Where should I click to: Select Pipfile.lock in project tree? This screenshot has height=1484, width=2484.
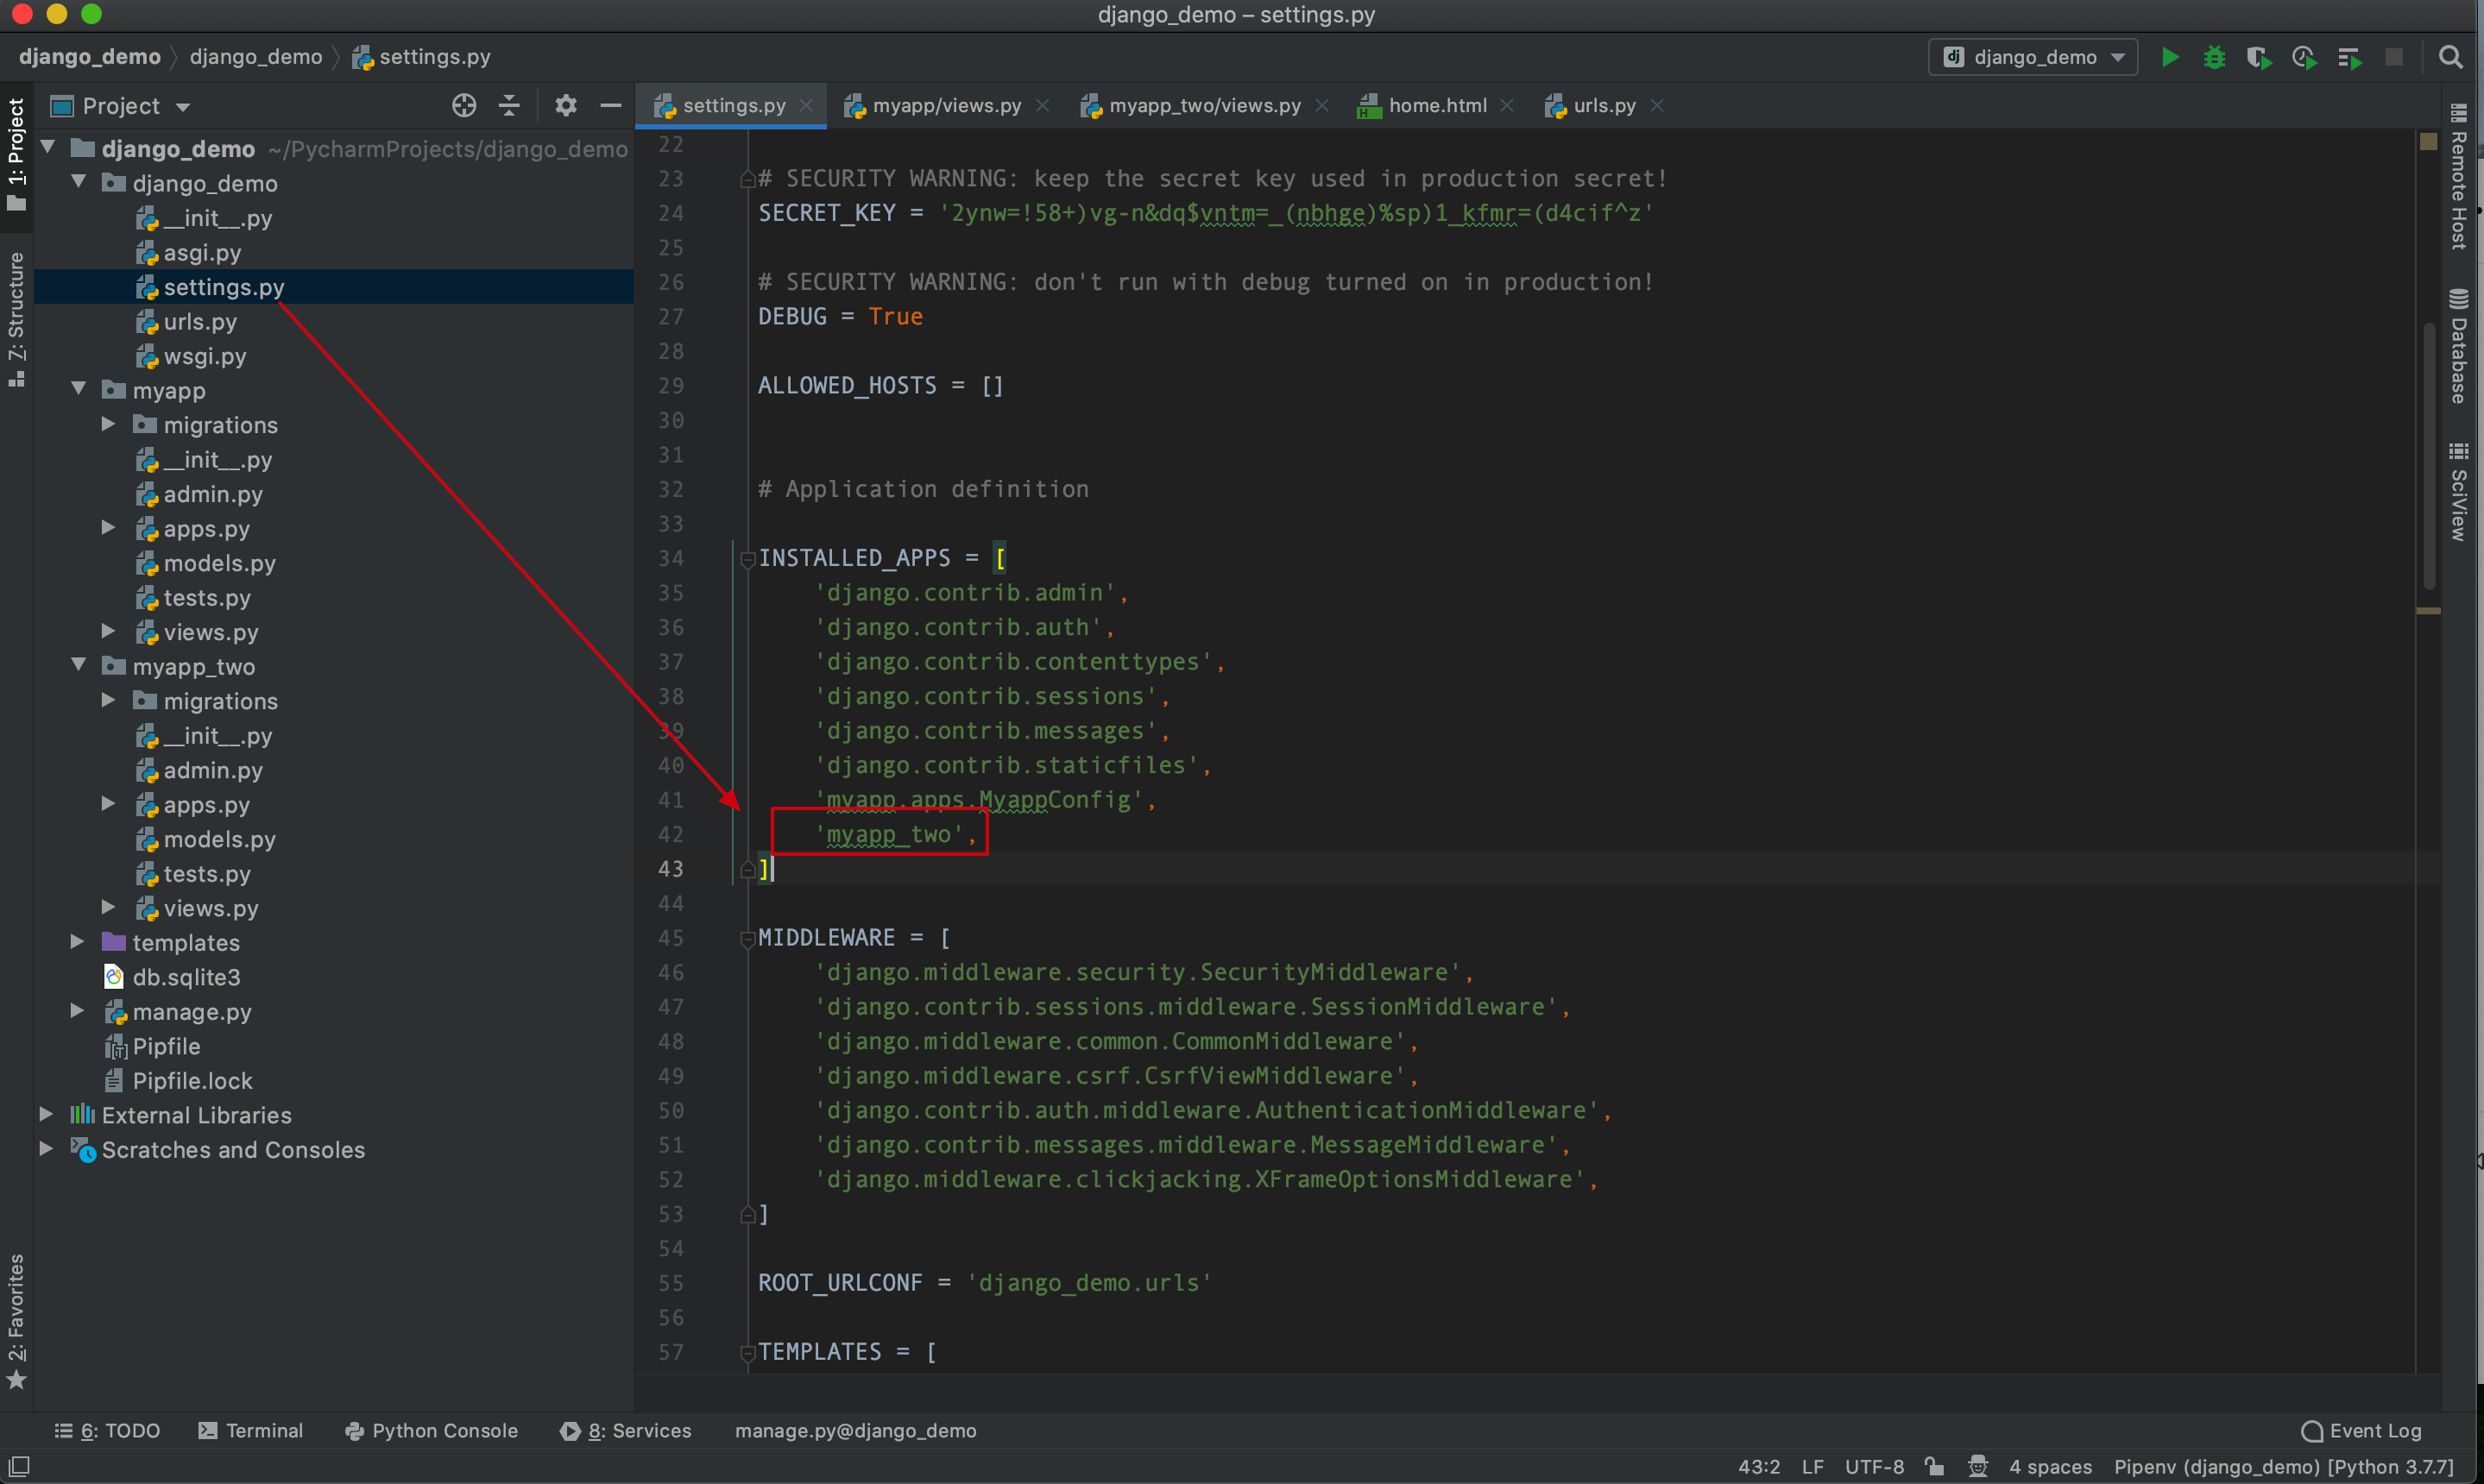192,1080
